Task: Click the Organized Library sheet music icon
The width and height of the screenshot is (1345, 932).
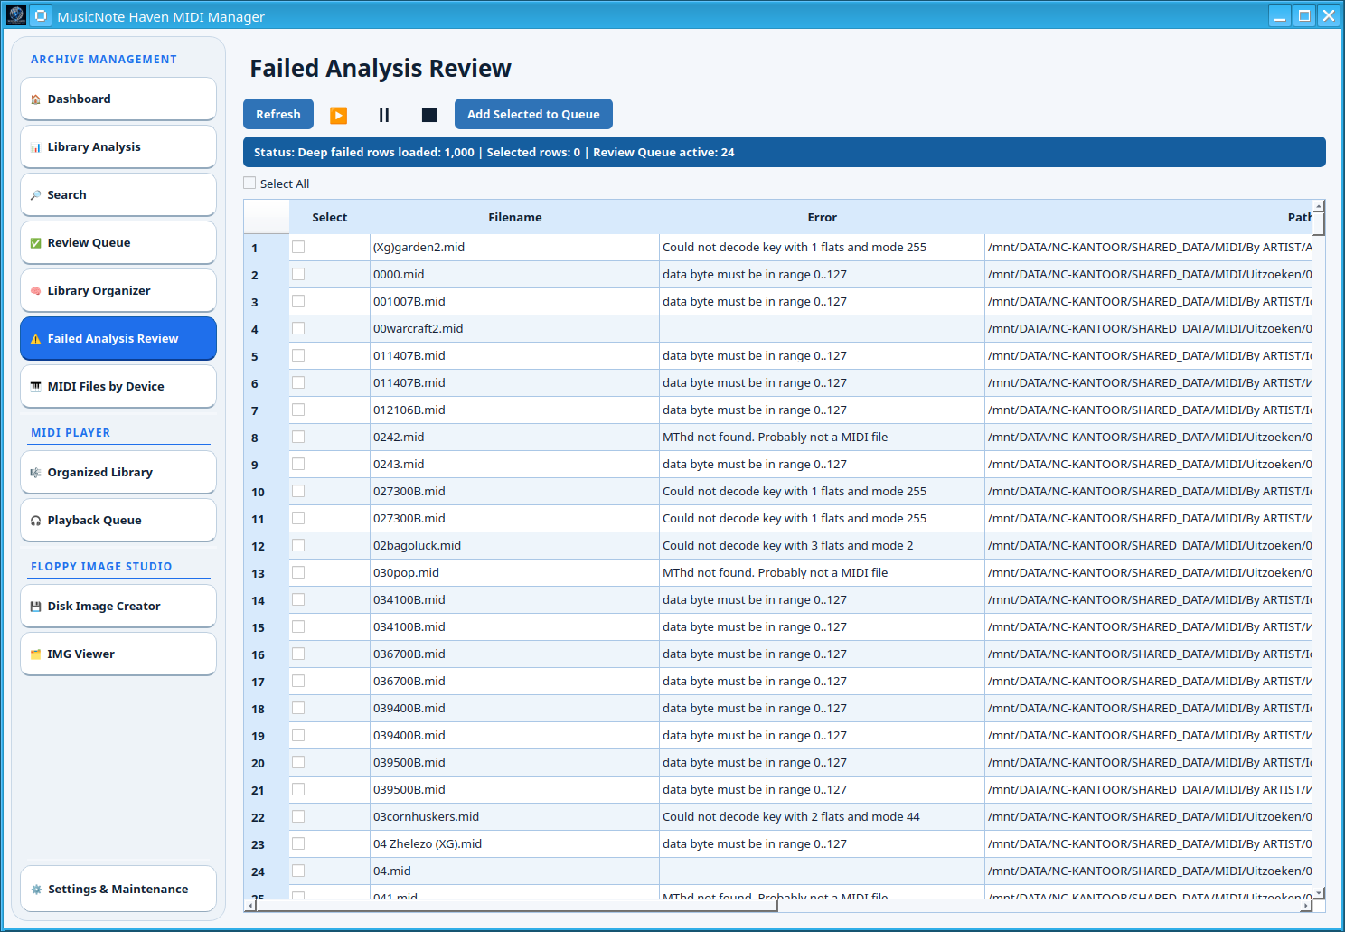Action: [36, 473]
